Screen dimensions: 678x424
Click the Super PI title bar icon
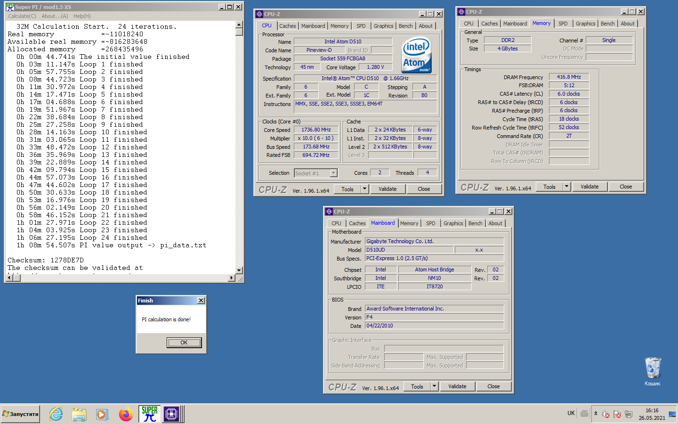click(10, 7)
